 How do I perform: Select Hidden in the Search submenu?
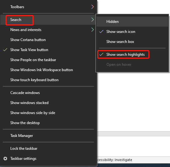point(132,22)
